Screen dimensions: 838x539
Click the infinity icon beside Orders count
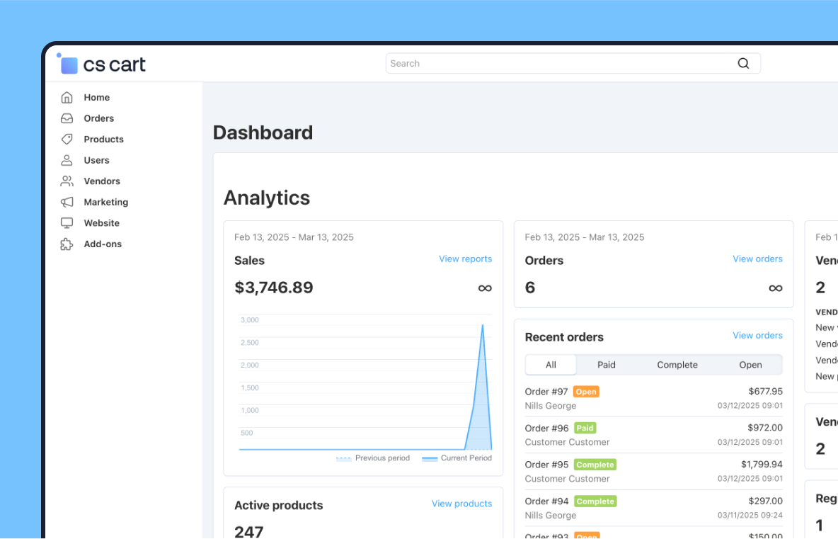(x=775, y=288)
